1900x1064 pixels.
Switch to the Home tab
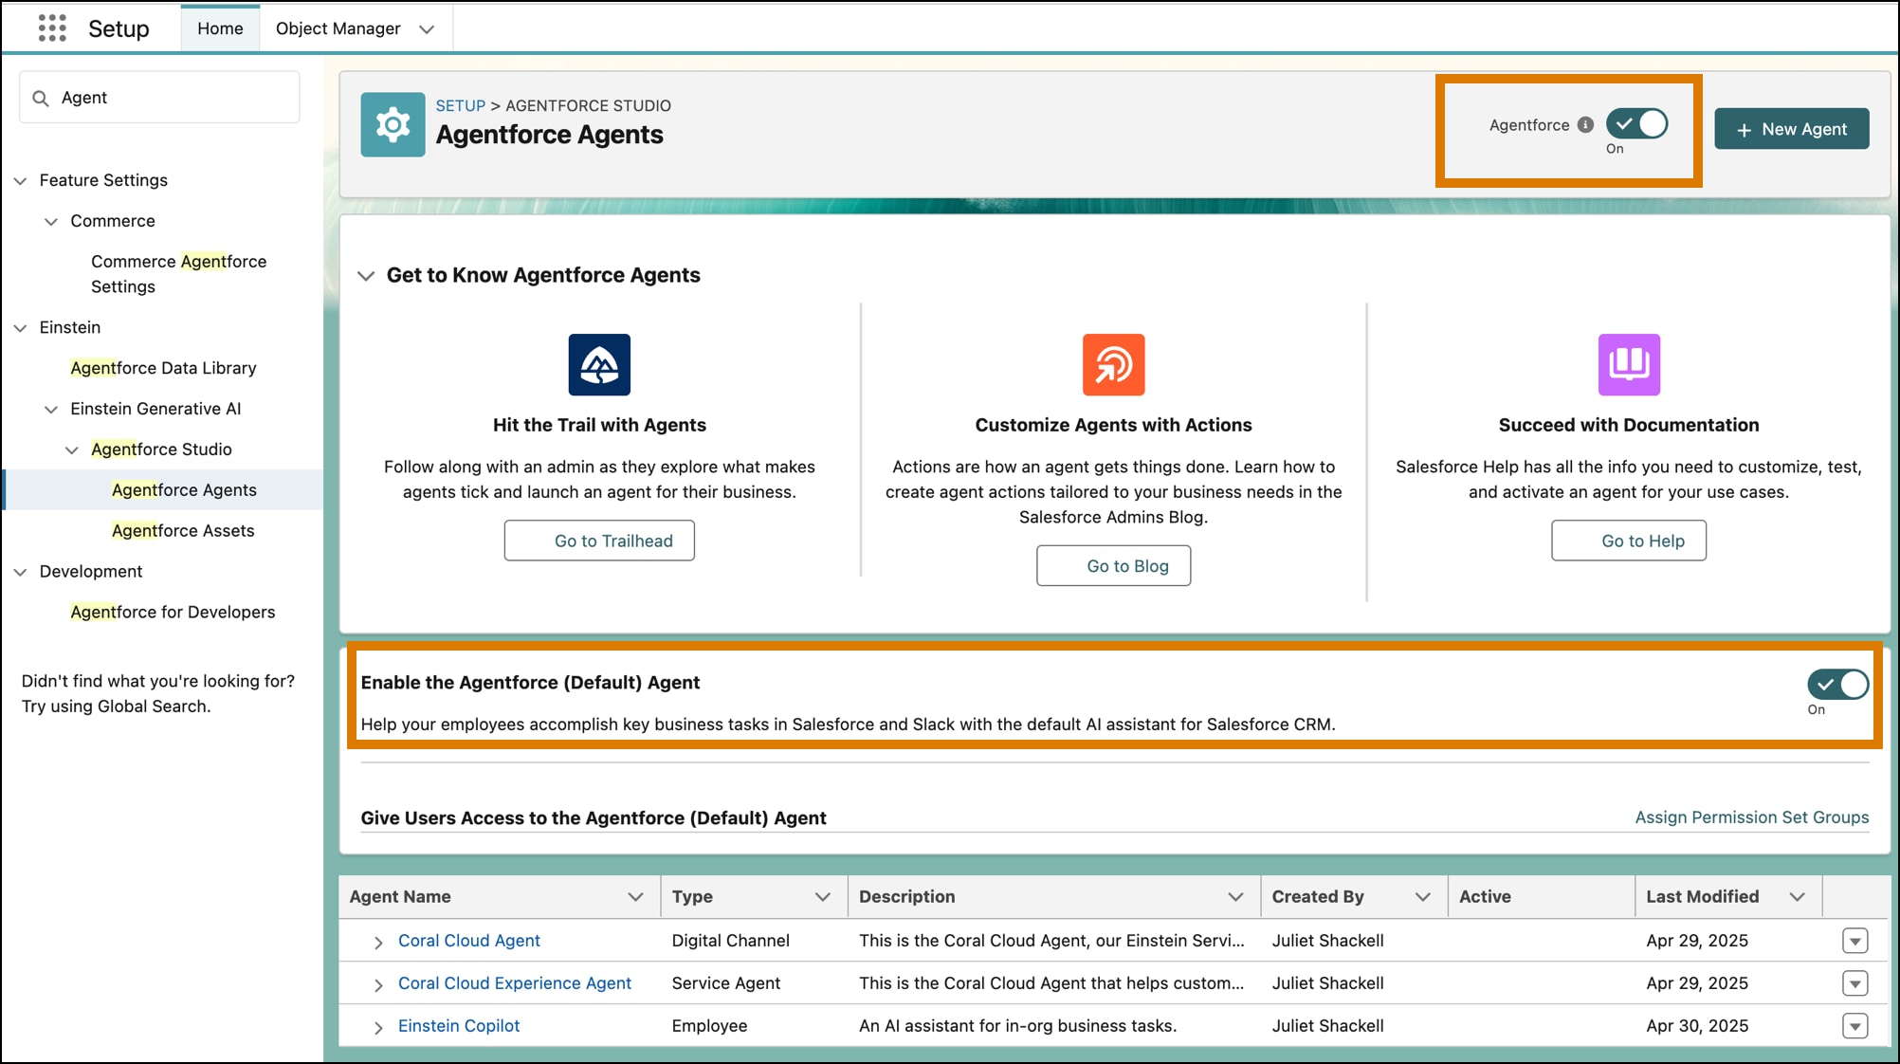click(x=220, y=28)
